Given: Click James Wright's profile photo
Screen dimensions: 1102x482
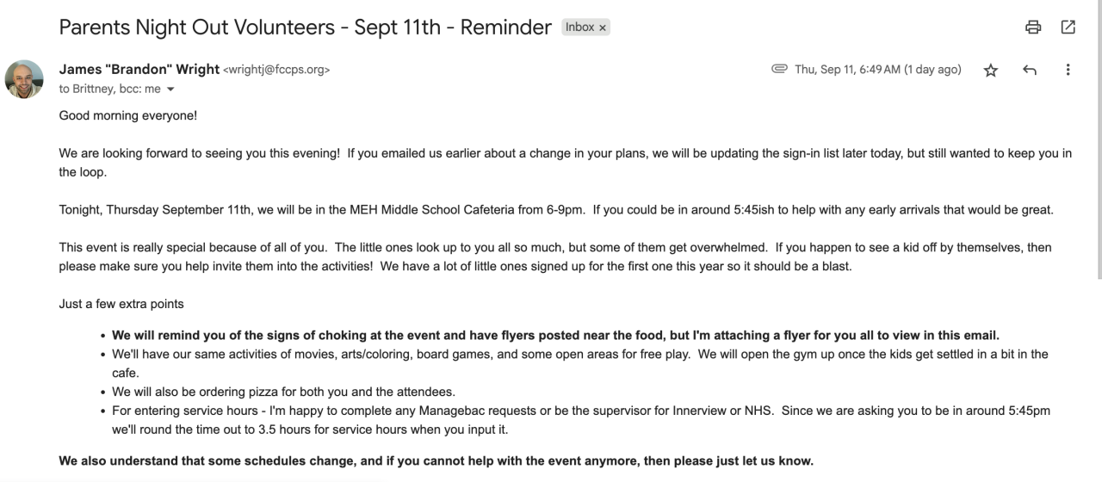Looking at the screenshot, I should (x=24, y=79).
